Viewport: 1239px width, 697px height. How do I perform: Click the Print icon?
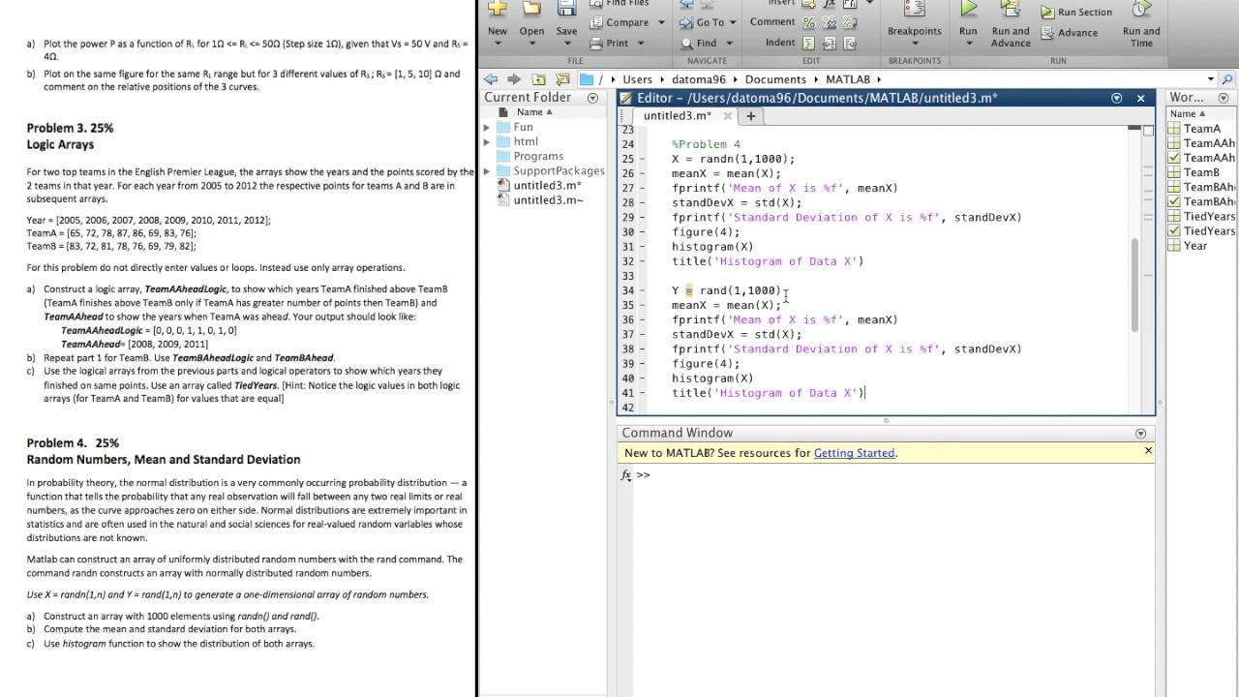(x=594, y=43)
